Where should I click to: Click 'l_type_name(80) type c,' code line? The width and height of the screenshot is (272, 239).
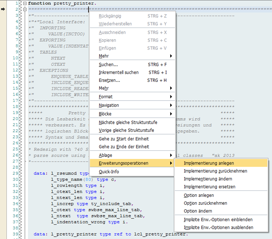coord(83,180)
